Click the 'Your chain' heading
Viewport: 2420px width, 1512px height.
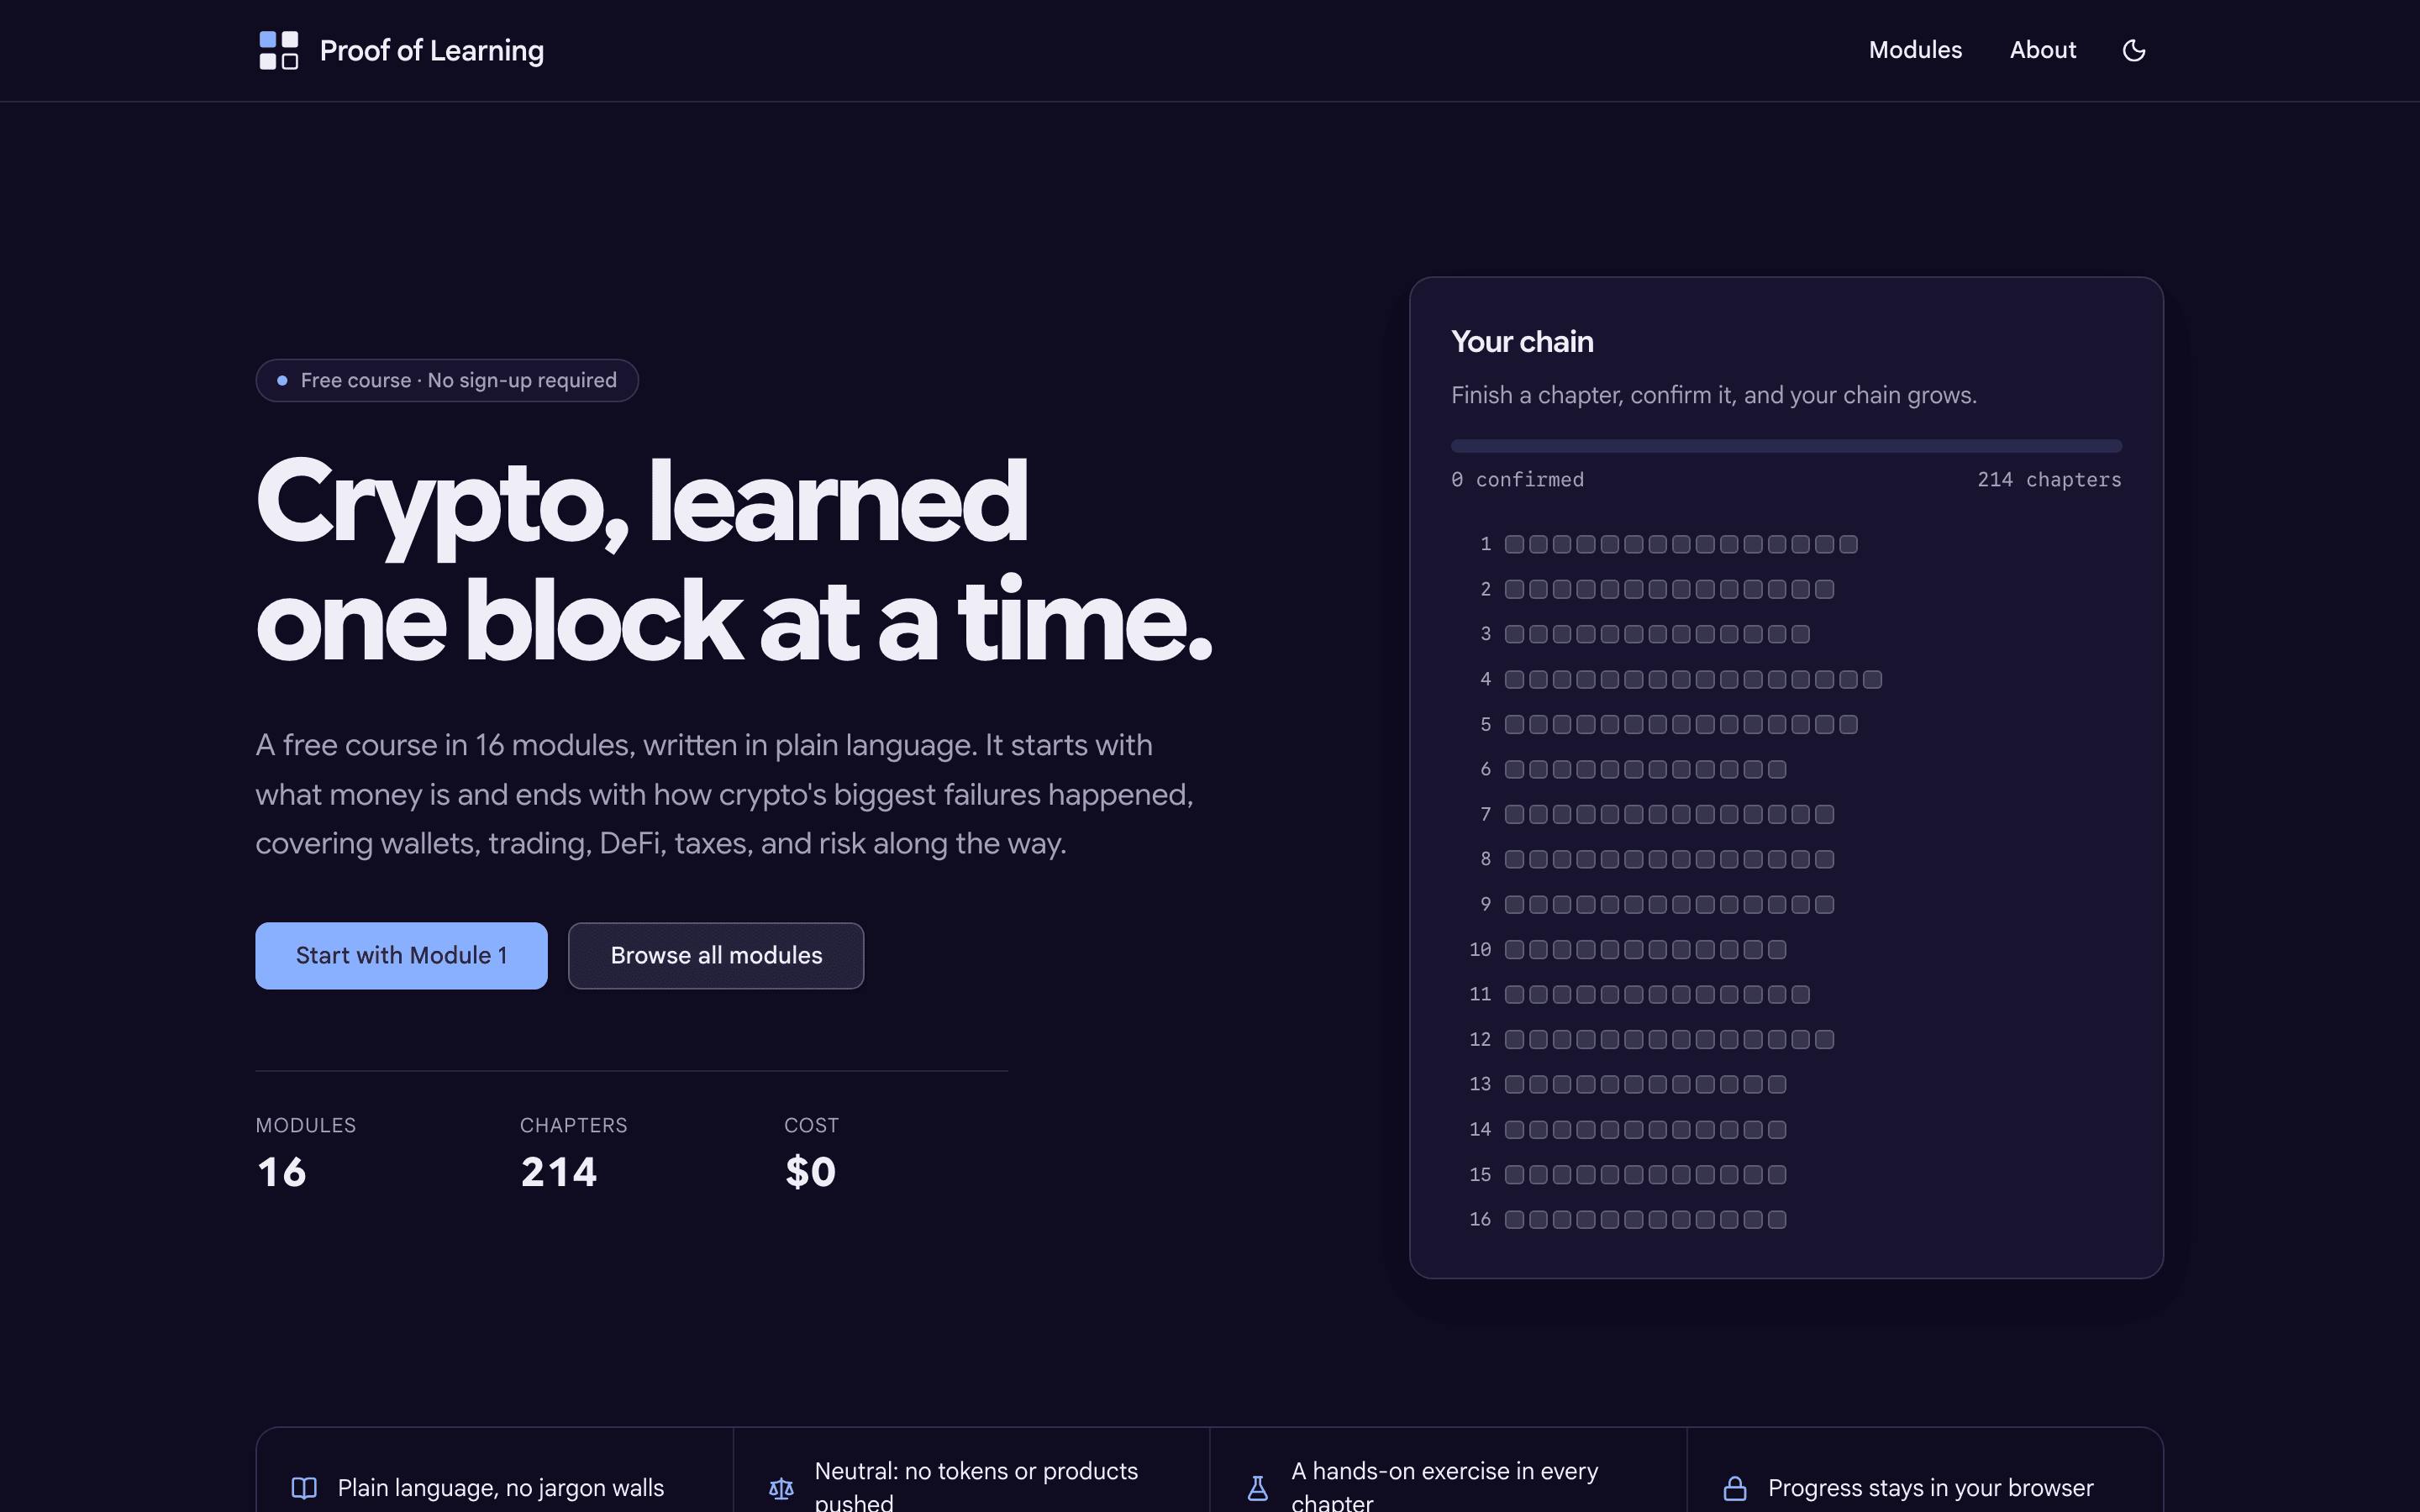tap(1522, 342)
